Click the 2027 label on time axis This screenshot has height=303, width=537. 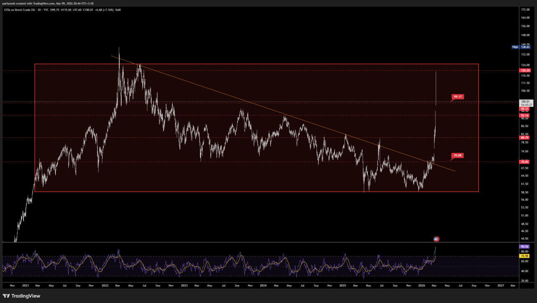tap(501, 285)
